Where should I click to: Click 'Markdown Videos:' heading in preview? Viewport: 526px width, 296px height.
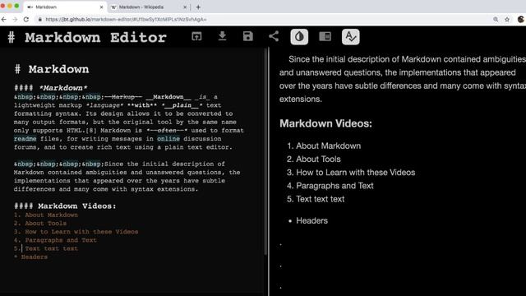tap(325, 123)
